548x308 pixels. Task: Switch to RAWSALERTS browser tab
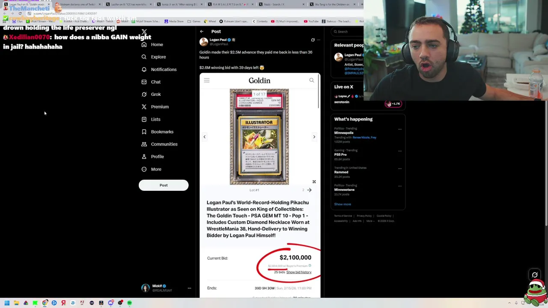click(x=230, y=4)
